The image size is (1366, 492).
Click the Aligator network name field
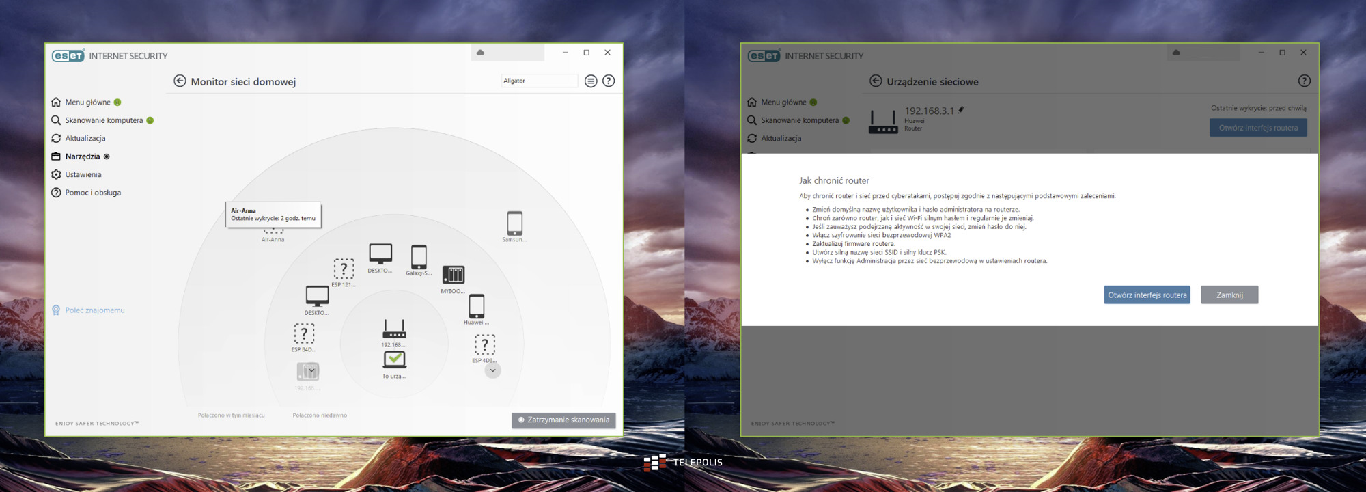(x=539, y=81)
